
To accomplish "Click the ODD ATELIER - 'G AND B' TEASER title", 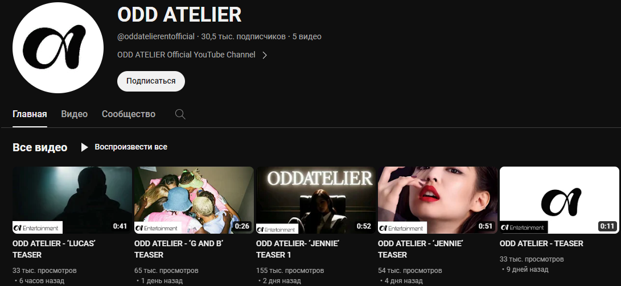I will [179, 249].
